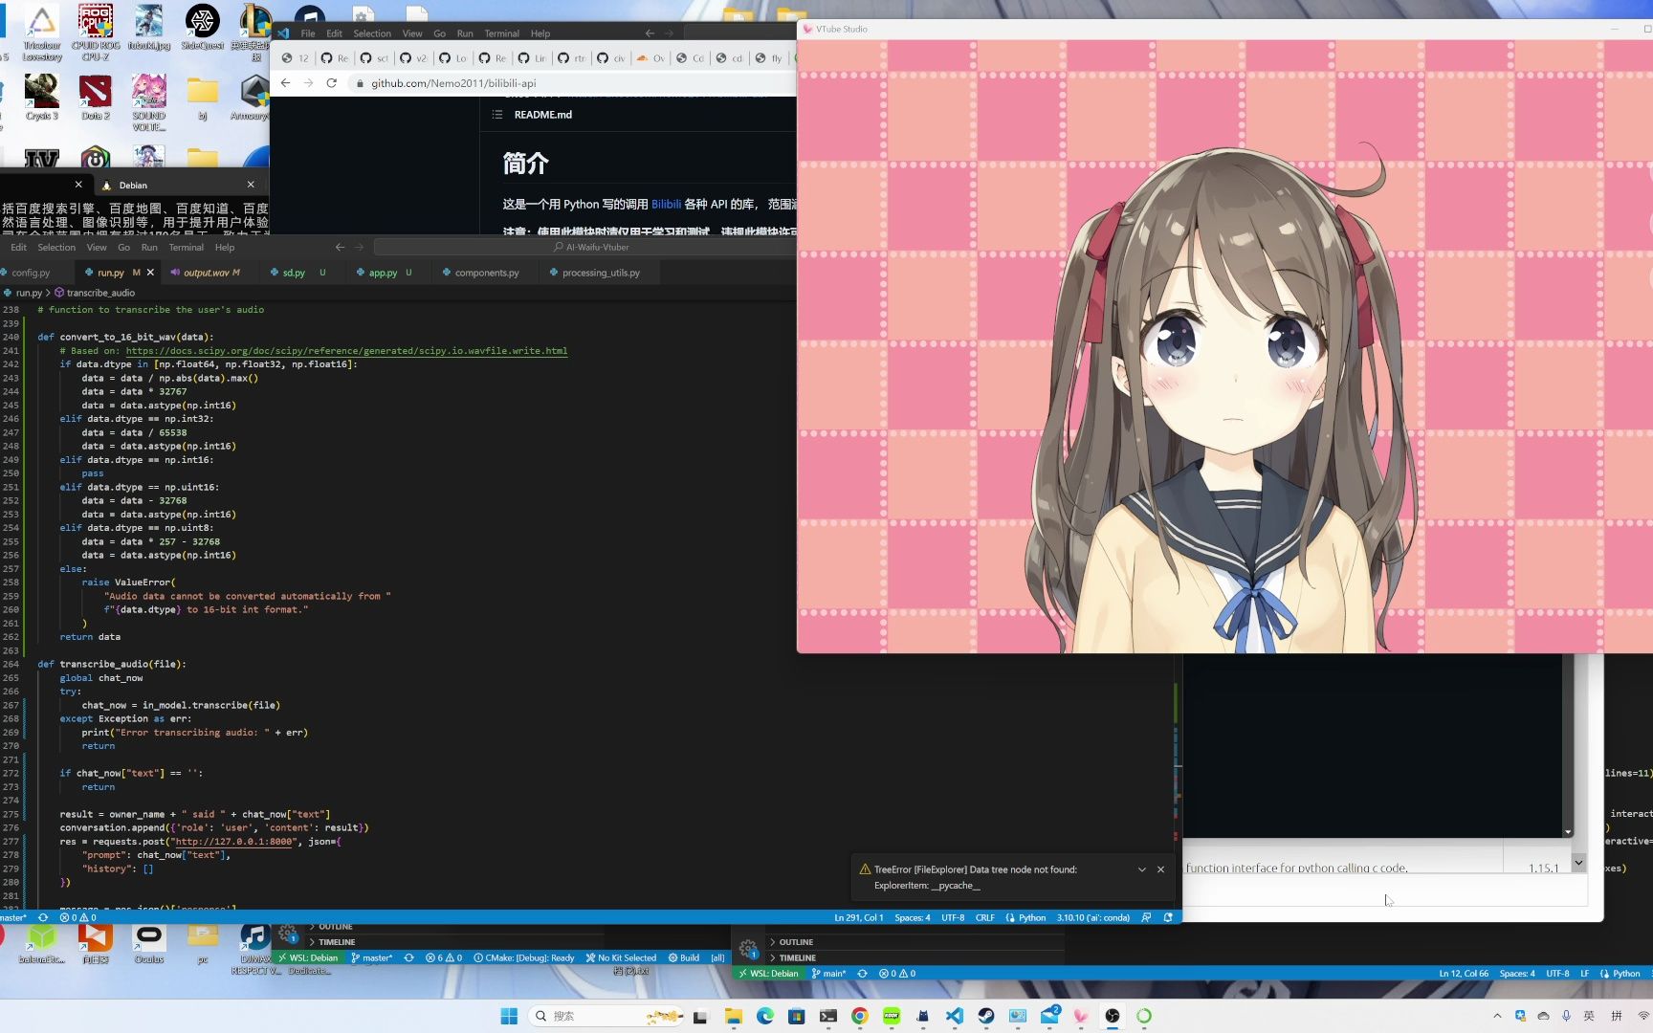The width and height of the screenshot is (1653, 1033).
Task: Expand TIMELINE section above master* status bar
Action: click(x=331, y=942)
